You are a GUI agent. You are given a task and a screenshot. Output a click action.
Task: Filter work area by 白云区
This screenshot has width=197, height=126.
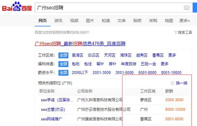[94, 55]
